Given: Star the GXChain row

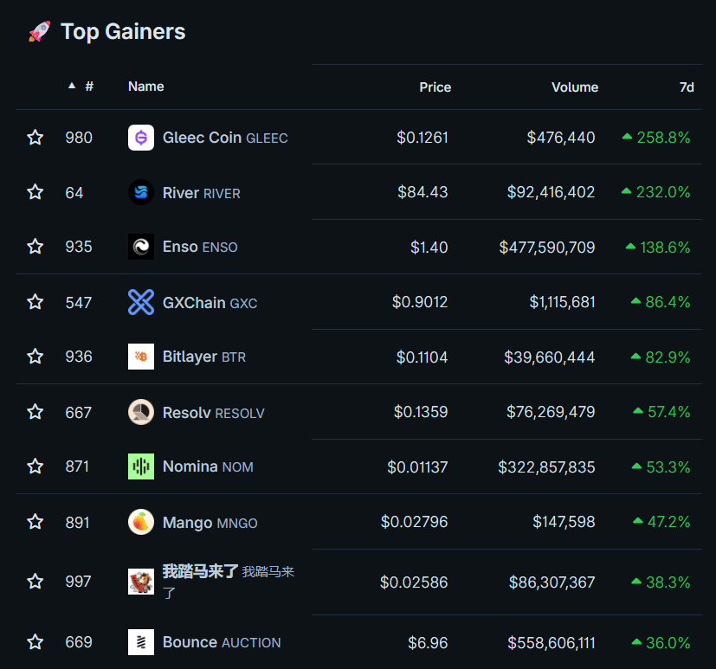Looking at the screenshot, I should click(35, 302).
